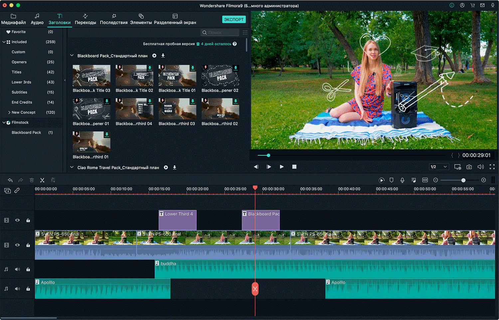Preview the Ciao Rome Travel Pack
The width and height of the screenshot is (499, 320).
tap(166, 167)
